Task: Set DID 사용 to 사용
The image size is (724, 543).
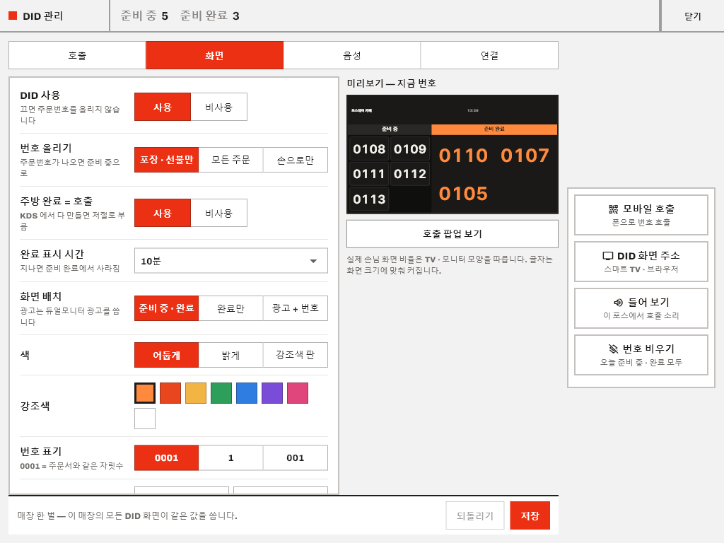Action: [x=163, y=107]
